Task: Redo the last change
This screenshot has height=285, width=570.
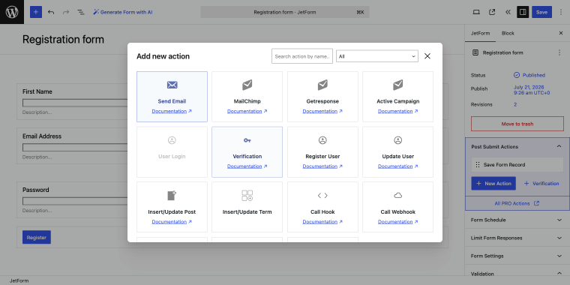Action: coord(66,12)
